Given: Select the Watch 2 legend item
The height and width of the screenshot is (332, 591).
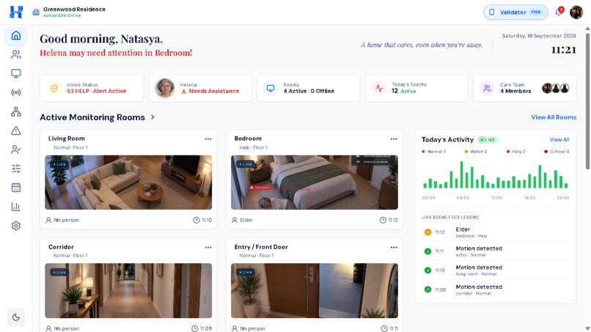Looking at the screenshot, I should pos(476,152).
